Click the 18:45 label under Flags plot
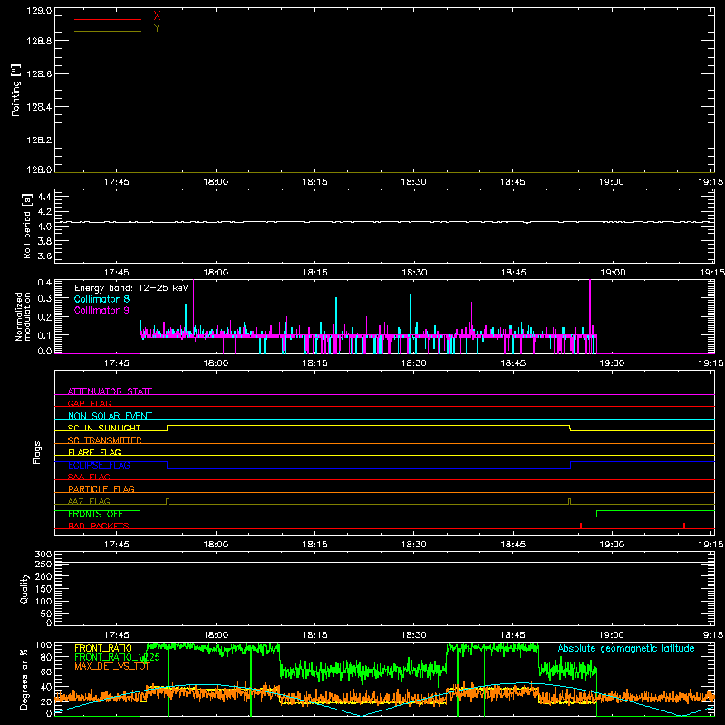The image size is (725, 725). [x=513, y=545]
